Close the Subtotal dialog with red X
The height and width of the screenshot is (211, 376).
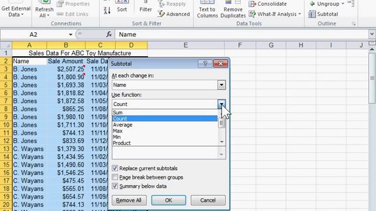click(220, 64)
